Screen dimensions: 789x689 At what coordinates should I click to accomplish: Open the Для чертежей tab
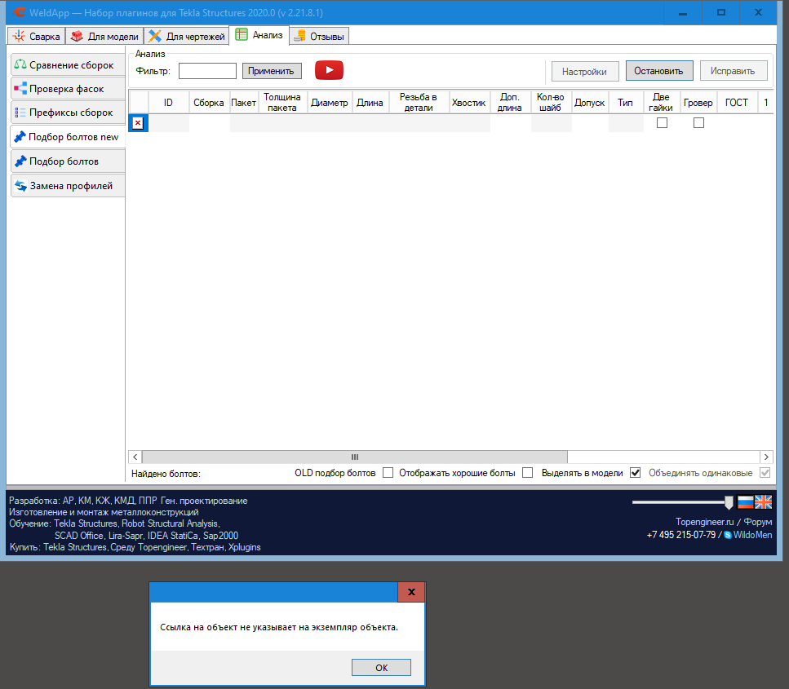coord(187,37)
